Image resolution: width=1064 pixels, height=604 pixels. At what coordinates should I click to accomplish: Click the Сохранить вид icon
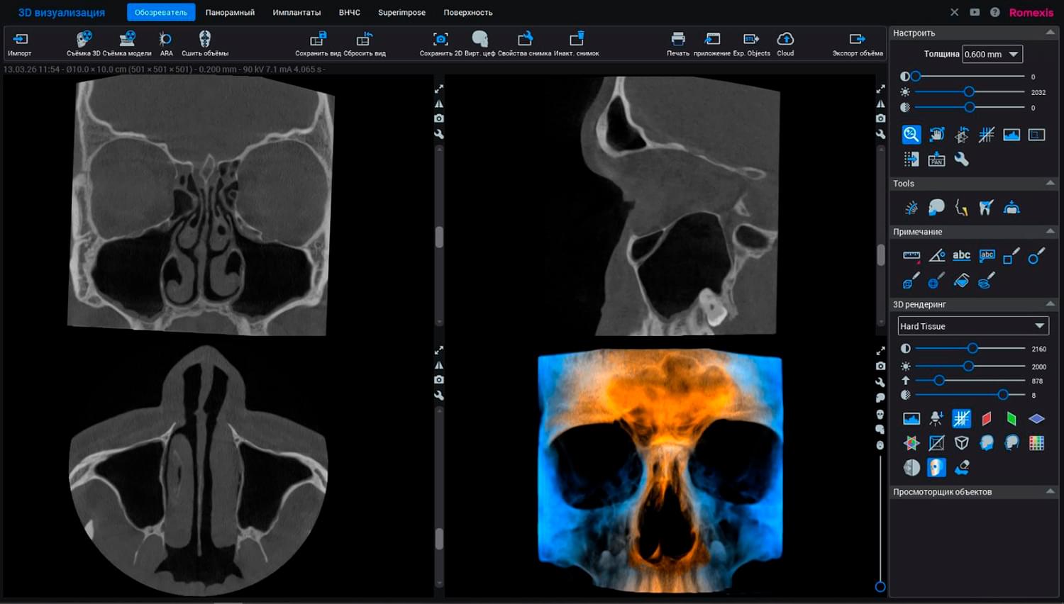(318, 40)
